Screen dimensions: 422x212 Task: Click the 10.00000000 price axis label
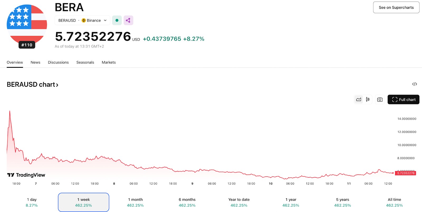(407, 145)
